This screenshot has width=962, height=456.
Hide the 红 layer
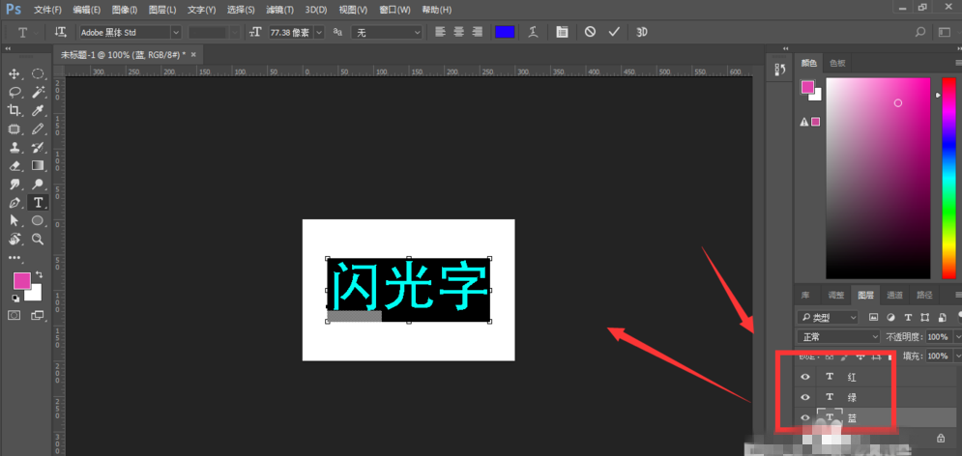pyautogui.click(x=805, y=377)
